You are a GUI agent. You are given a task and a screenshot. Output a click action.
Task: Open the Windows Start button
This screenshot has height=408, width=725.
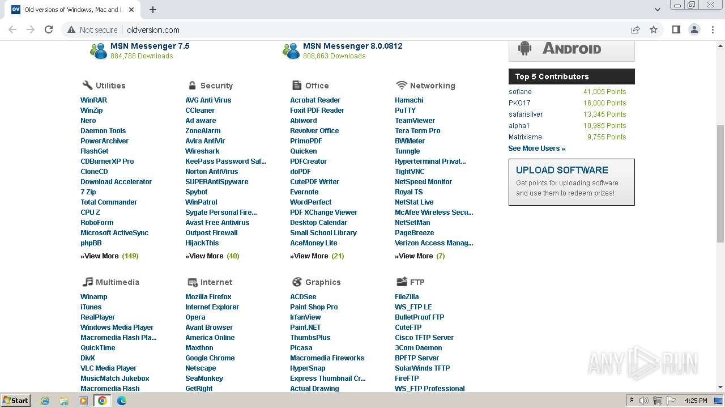tap(16, 401)
